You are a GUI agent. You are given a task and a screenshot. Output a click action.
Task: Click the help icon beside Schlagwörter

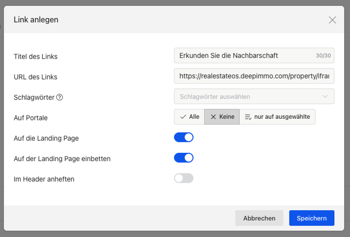tap(60, 97)
